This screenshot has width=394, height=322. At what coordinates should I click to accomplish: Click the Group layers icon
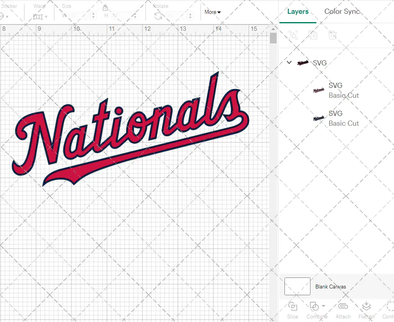click(x=293, y=35)
